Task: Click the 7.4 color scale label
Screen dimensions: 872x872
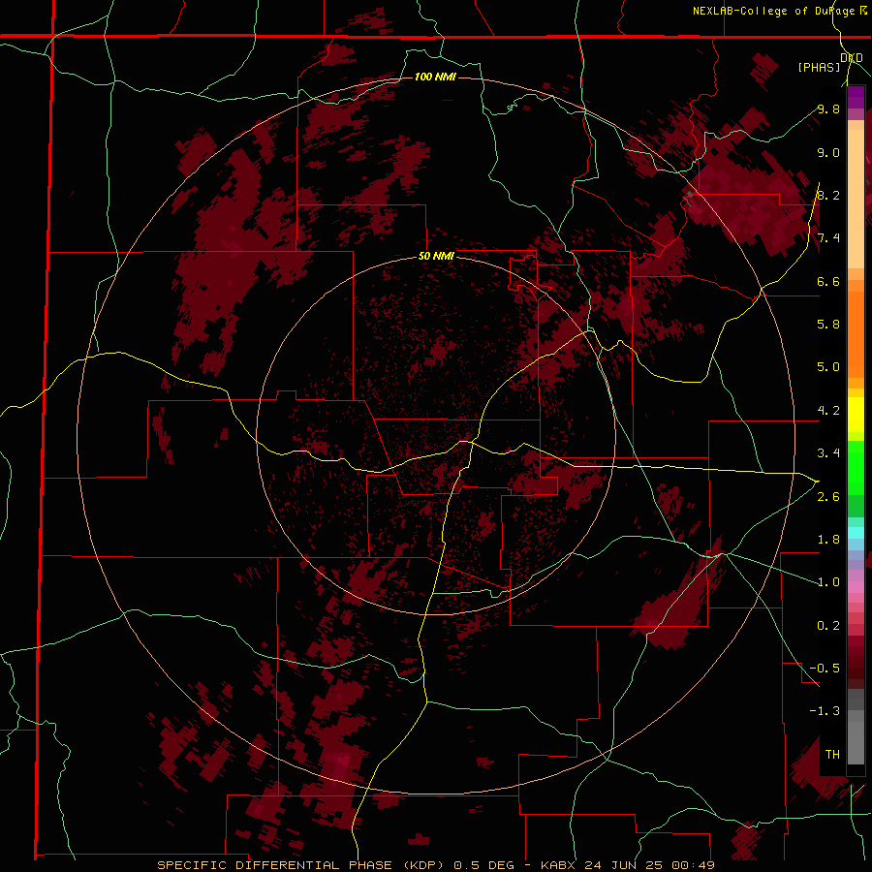Action: coord(828,238)
